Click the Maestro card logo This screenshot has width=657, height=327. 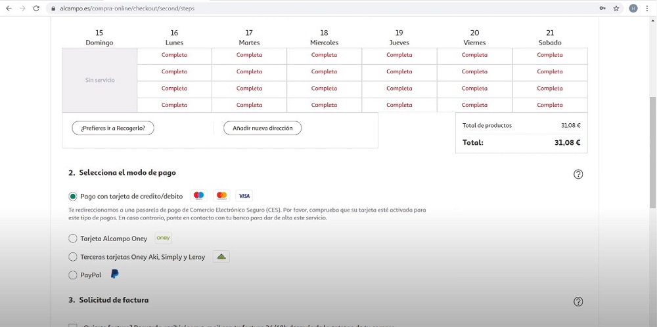click(199, 196)
